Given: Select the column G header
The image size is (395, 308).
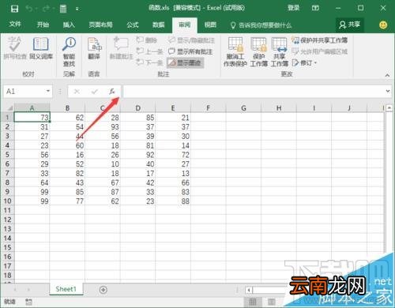Looking at the screenshot, I should pos(243,108).
